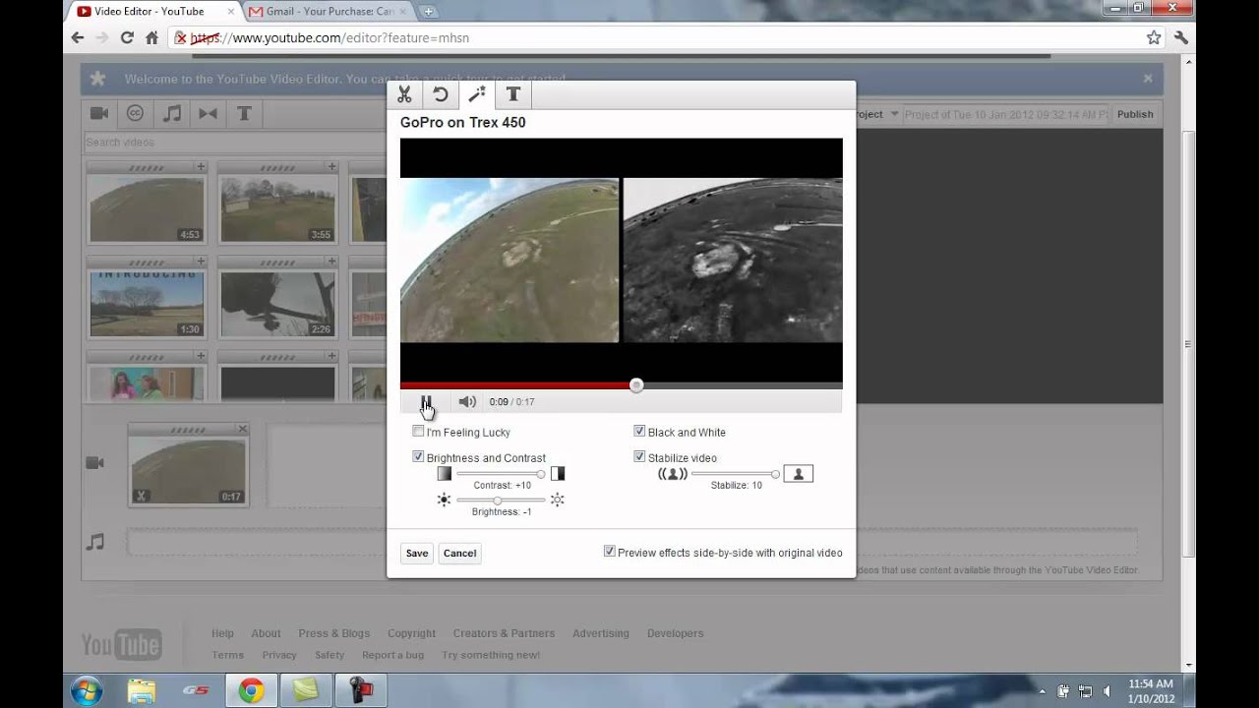Open the Creators & Partners link
This screenshot has width=1259, height=708.
point(504,633)
